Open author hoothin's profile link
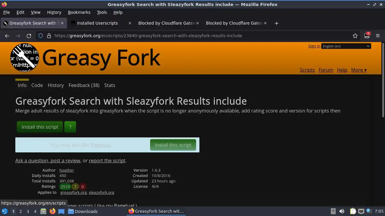 point(66,170)
